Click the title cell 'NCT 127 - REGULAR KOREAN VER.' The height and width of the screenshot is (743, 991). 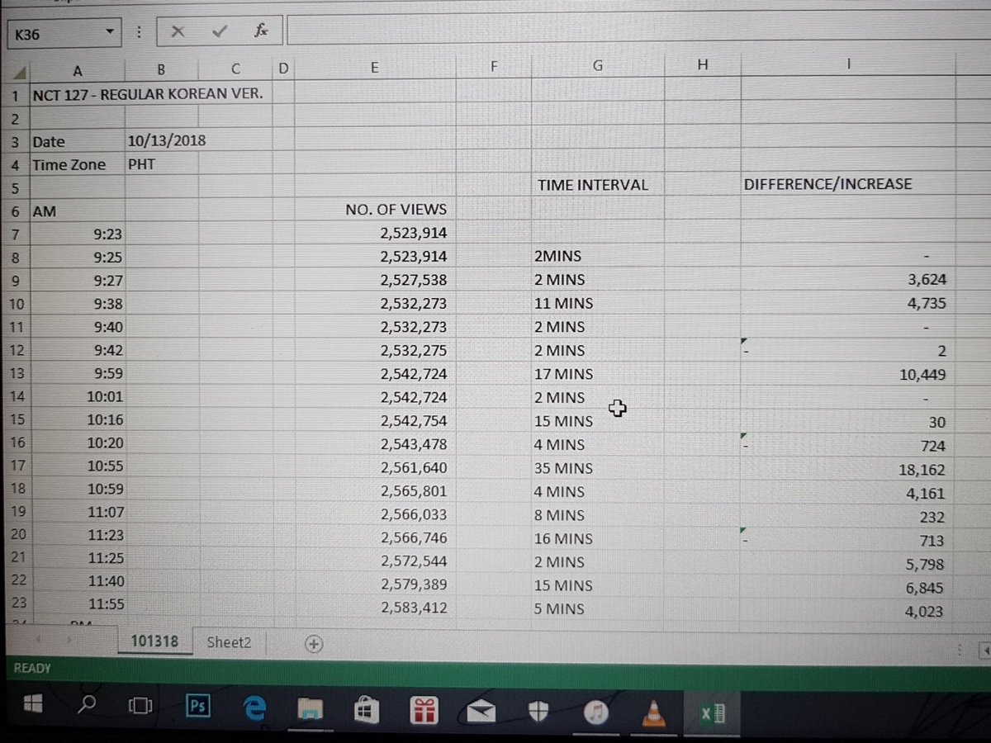click(x=149, y=93)
